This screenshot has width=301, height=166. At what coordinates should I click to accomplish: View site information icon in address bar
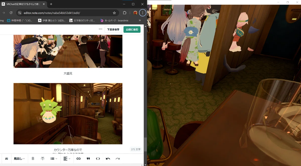pos(20,13)
